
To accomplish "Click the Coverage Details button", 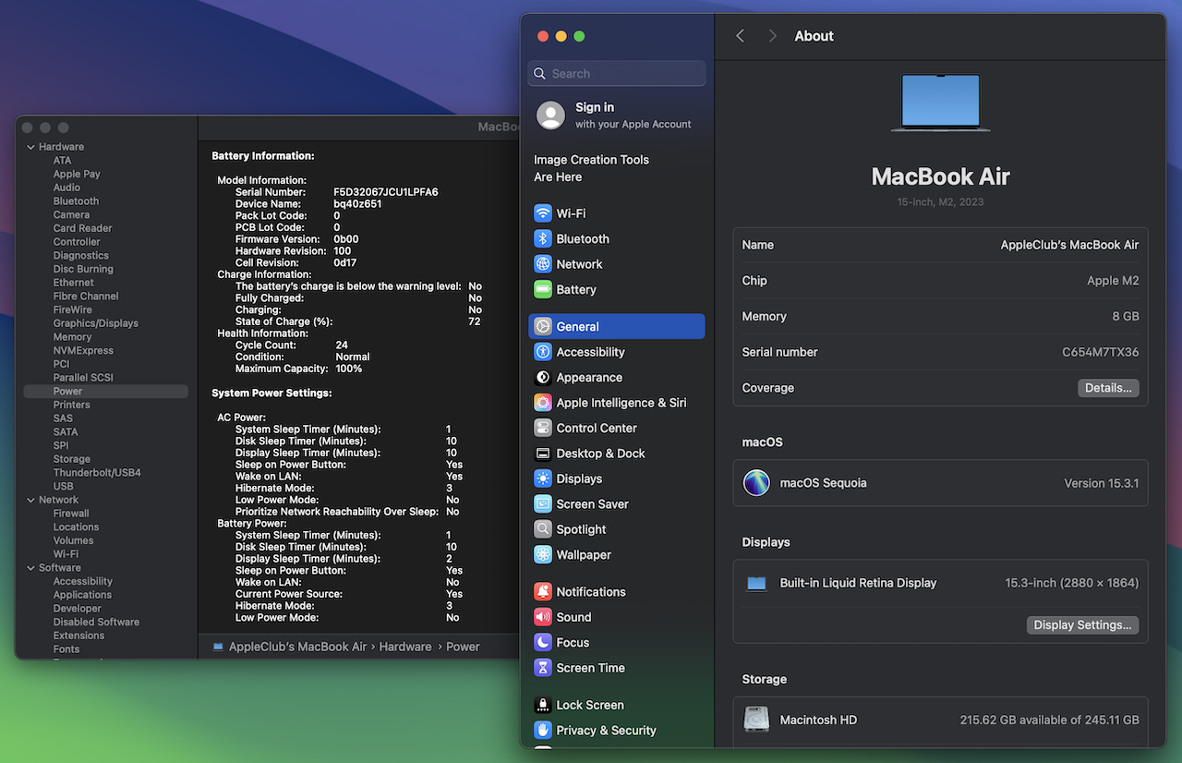I will 1108,388.
